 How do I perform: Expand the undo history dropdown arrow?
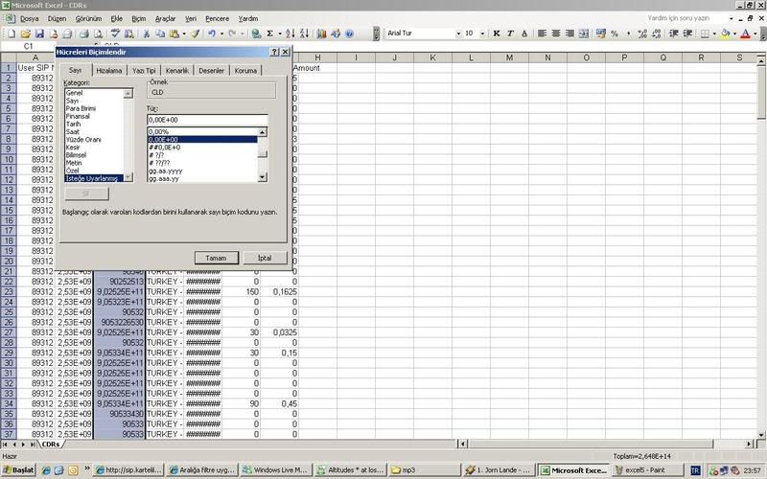click(x=221, y=34)
